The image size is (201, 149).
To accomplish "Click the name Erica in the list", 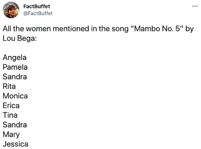I will tap(11, 106).
